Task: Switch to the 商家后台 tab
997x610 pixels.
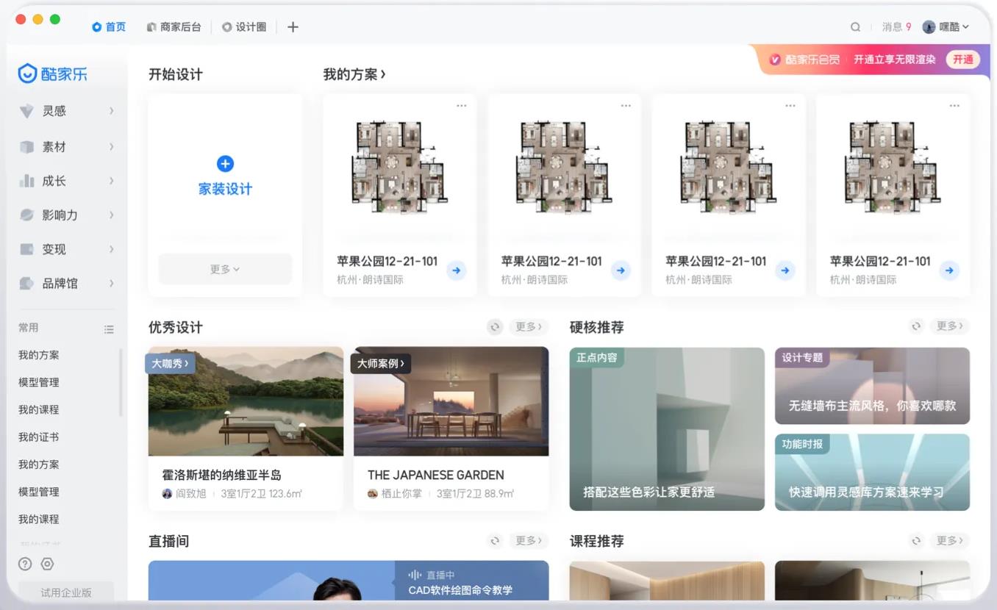Action: pos(174,26)
